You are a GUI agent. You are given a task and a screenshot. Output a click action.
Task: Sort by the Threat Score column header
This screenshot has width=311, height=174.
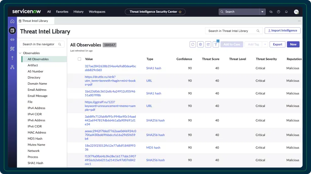211,59
